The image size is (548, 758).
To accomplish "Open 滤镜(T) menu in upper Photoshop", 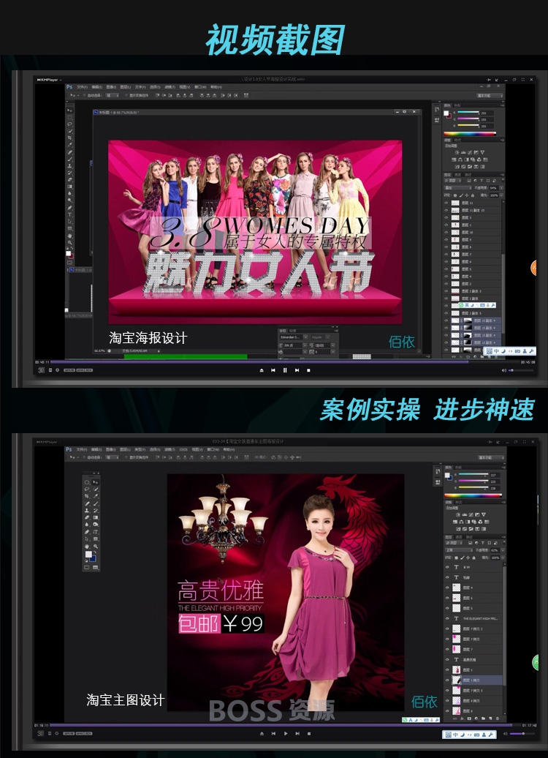I will click(x=170, y=87).
